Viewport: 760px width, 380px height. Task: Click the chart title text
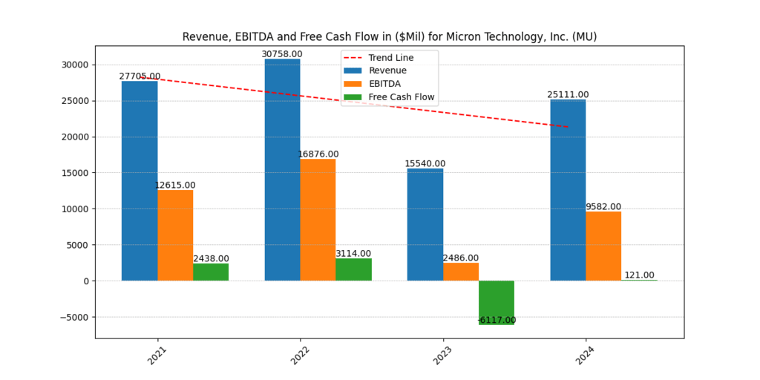pyautogui.click(x=390, y=36)
